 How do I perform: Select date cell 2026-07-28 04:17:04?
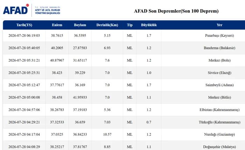24,135
